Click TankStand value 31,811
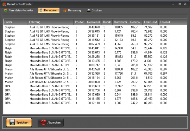Image resolution: width=190 pixels, height=131 pixels. (148, 95)
